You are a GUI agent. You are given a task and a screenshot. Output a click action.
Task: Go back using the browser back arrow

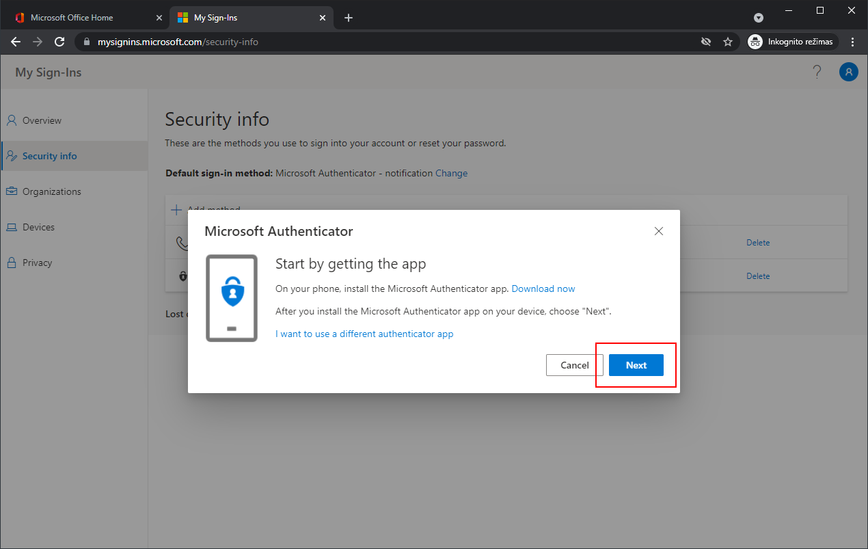tap(16, 42)
